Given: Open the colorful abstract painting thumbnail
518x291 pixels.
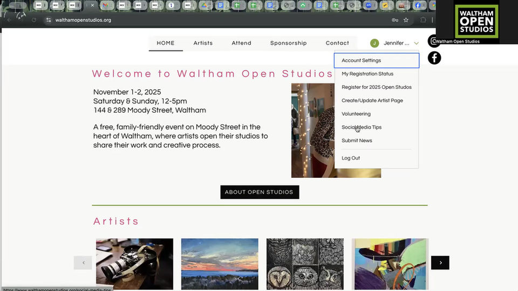Looking at the screenshot, I should point(390,264).
